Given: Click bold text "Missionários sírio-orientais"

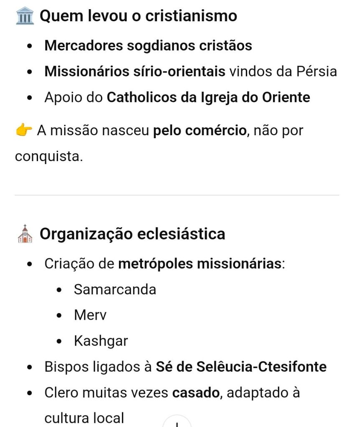Looking at the screenshot, I should (135, 71).
